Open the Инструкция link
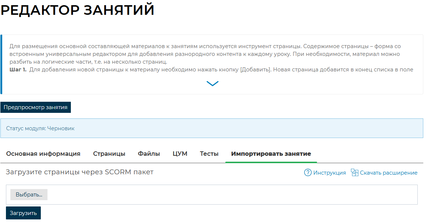The width and height of the screenshot is (427, 222). [x=329, y=173]
